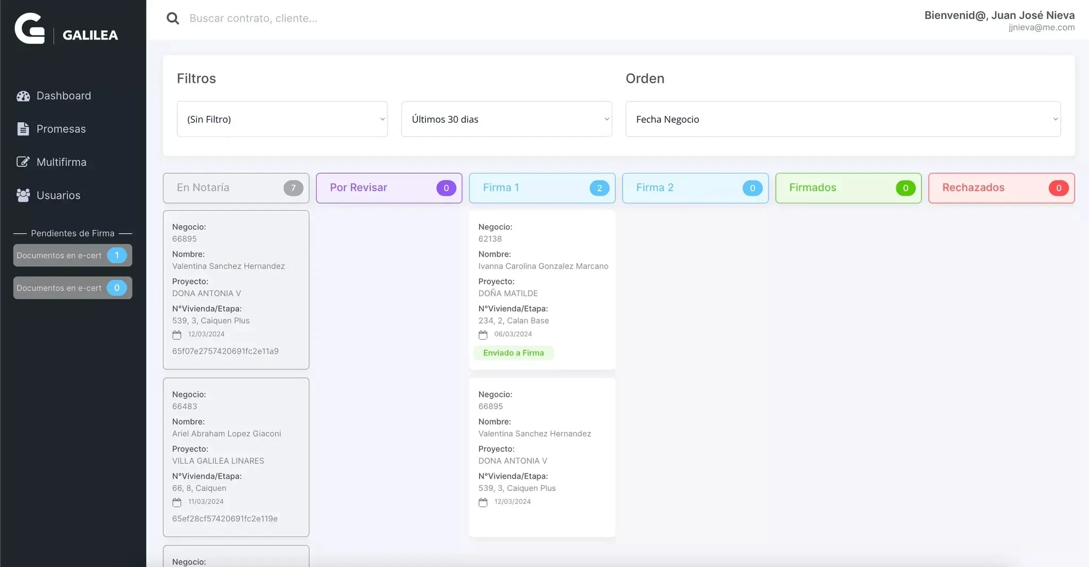Click the Usuarios people icon

(x=23, y=196)
